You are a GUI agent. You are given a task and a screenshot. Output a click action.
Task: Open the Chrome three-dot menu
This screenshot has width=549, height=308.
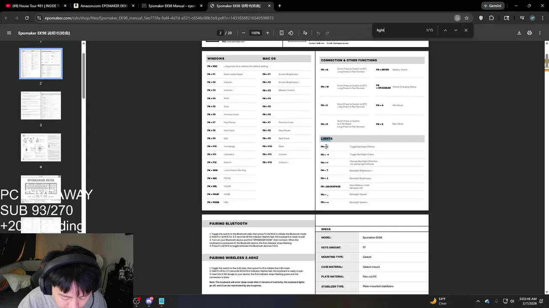tap(543, 18)
